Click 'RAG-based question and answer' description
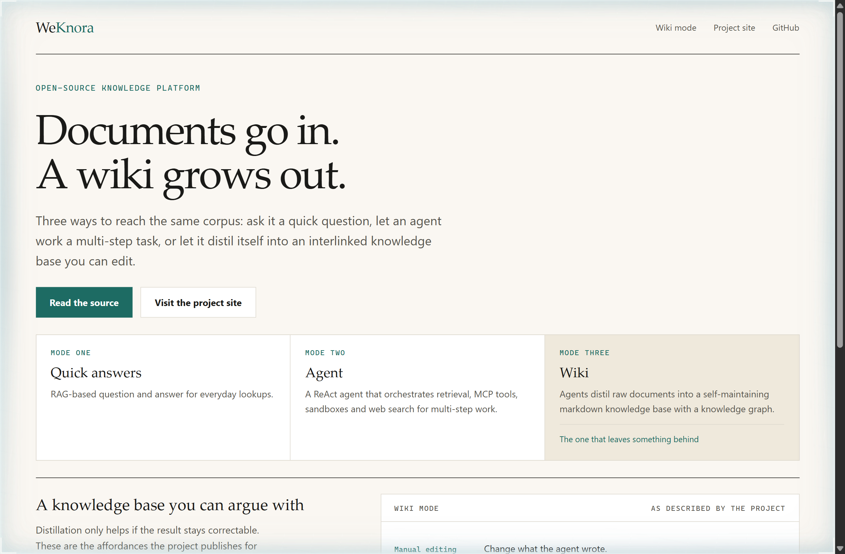The width and height of the screenshot is (845, 554). click(162, 394)
